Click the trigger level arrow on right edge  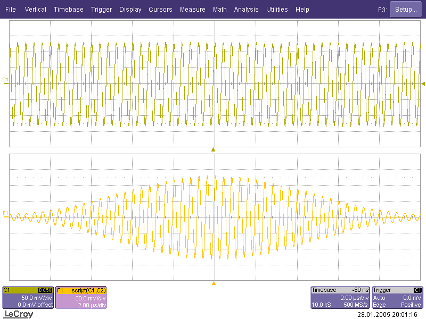point(423,83)
